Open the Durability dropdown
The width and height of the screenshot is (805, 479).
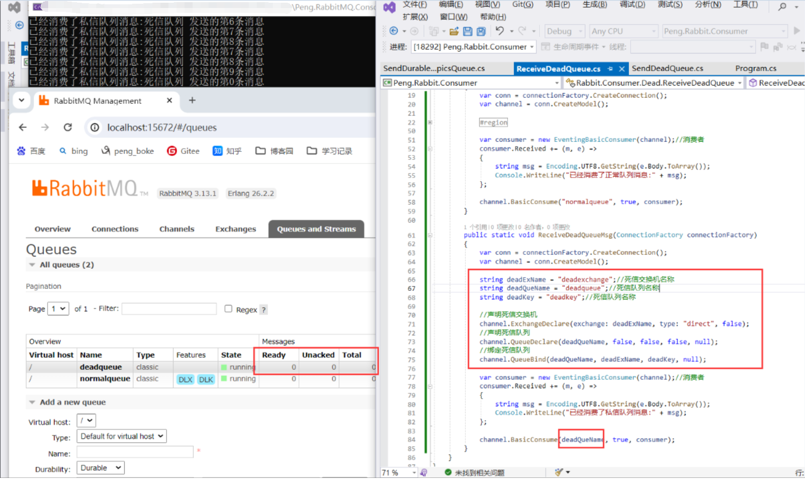(x=101, y=468)
